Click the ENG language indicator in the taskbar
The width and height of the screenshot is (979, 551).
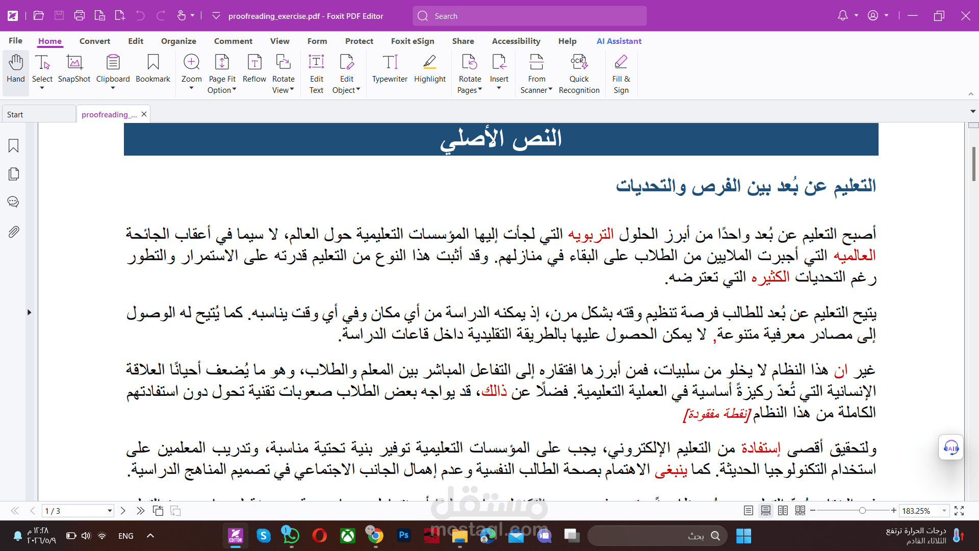pyautogui.click(x=126, y=536)
